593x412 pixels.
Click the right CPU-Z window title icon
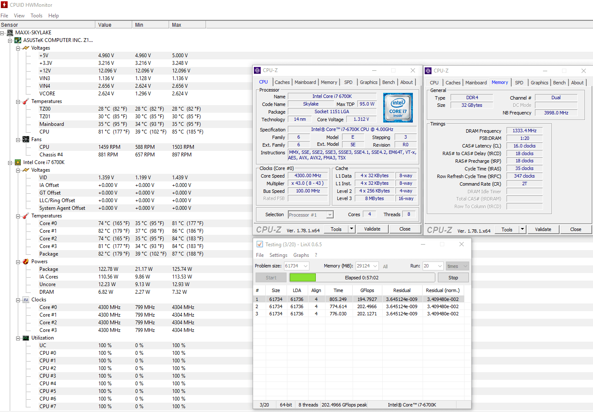428,71
